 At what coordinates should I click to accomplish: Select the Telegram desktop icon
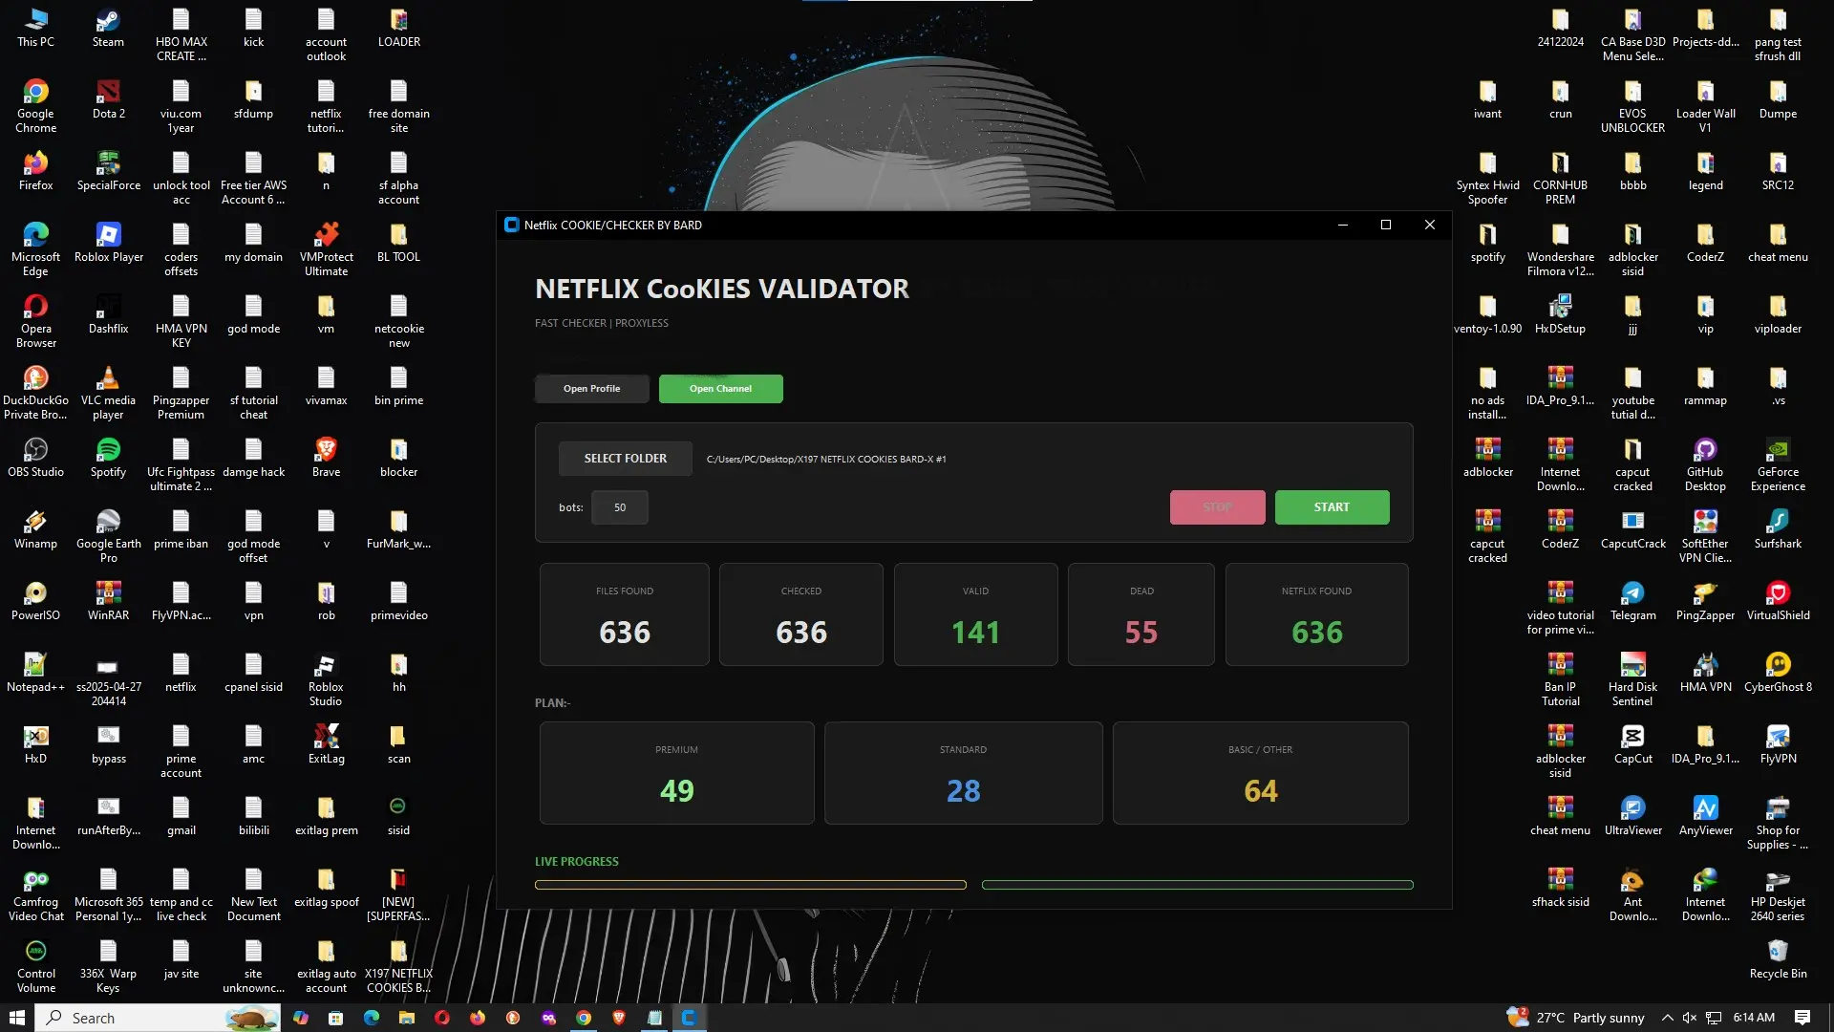point(1632,602)
